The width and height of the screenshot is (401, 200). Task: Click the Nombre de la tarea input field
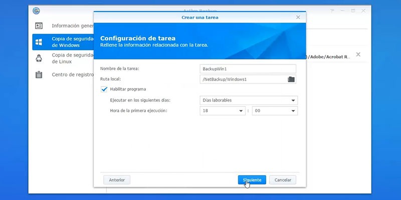[x=248, y=69]
